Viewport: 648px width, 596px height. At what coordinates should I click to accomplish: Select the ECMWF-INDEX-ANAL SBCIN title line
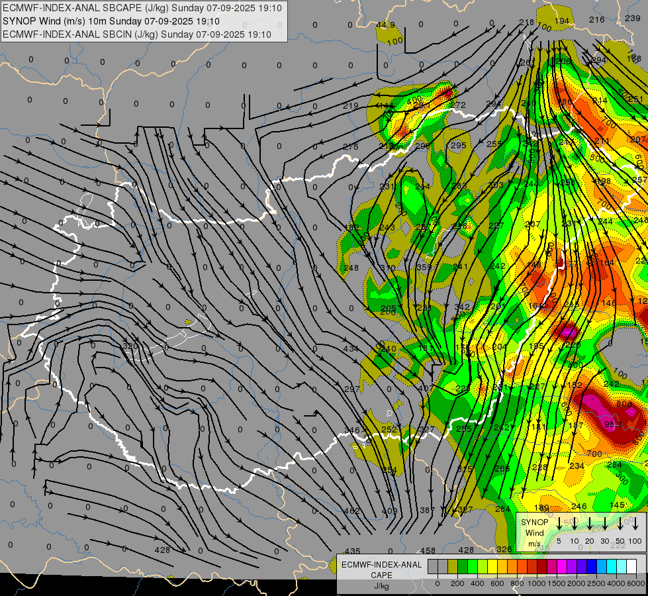tap(137, 34)
